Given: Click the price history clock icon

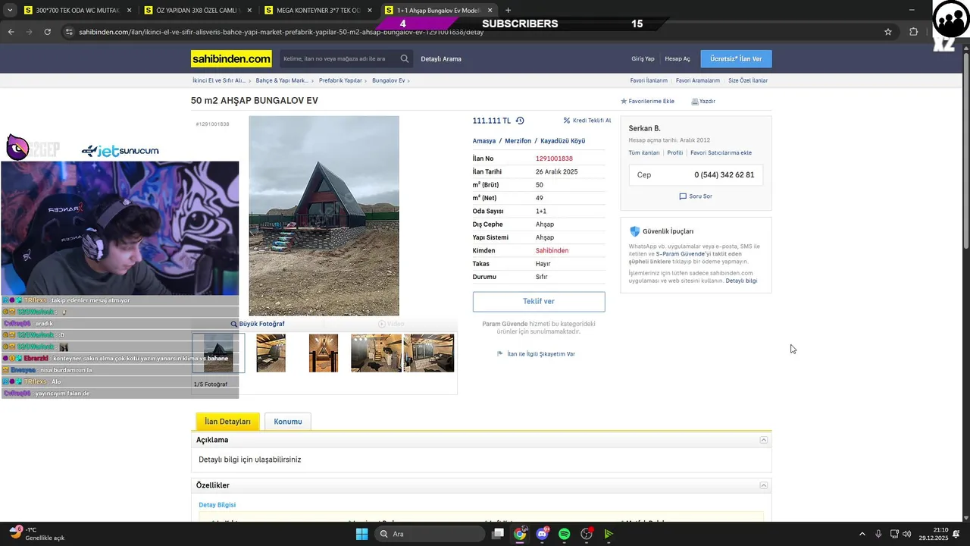Looking at the screenshot, I should pyautogui.click(x=520, y=121).
